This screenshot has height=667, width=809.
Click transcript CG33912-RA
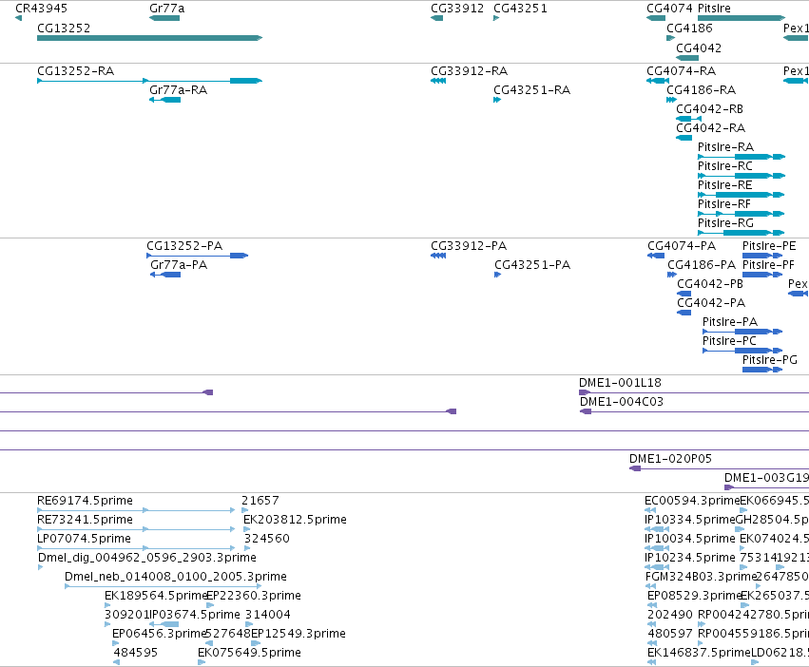[x=438, y=81]
